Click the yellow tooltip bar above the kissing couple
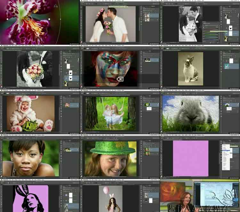The height and width of the screenshot is (212, 240). (118, 6)
